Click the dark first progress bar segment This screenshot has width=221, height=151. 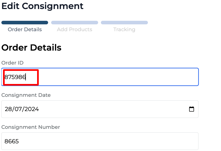pyautogui.click(x=25, y=23)
